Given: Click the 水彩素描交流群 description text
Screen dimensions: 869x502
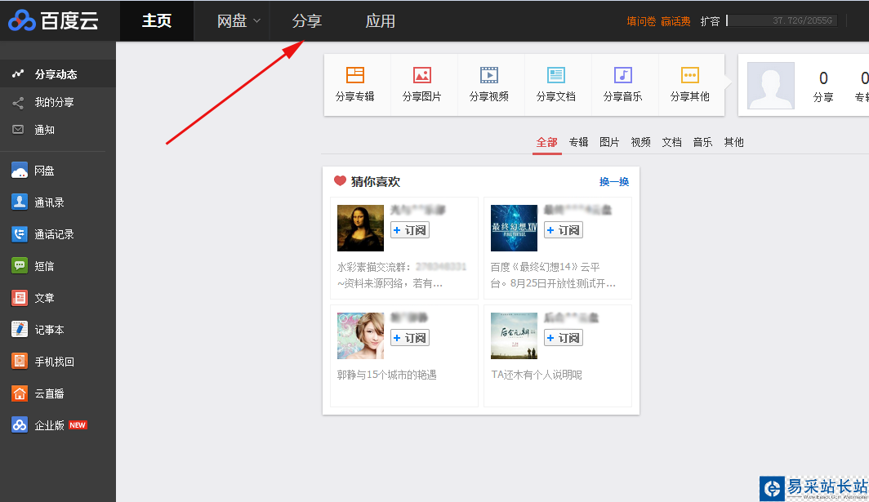Looking at the screenshot, I should (402, 275).
